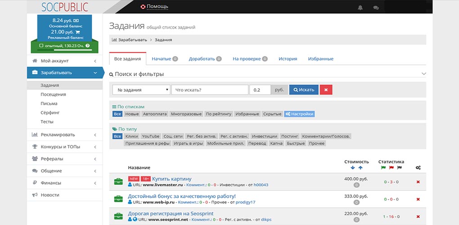The height and width of the screenshot is (225, 459).
Task: Click green briefcase icon of Seosprint task
Action: tap(118, 216)
